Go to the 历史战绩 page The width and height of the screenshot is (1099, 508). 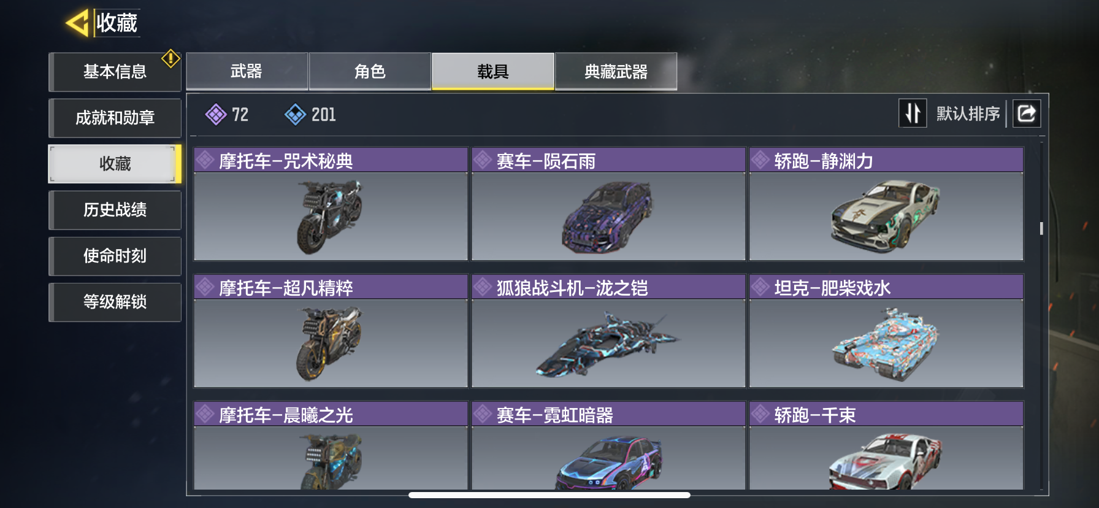(x=115, y=210)
